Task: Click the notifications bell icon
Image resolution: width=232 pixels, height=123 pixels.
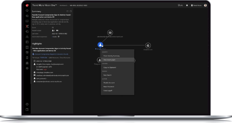Action: pyautogui.click(x=187, y=5)
